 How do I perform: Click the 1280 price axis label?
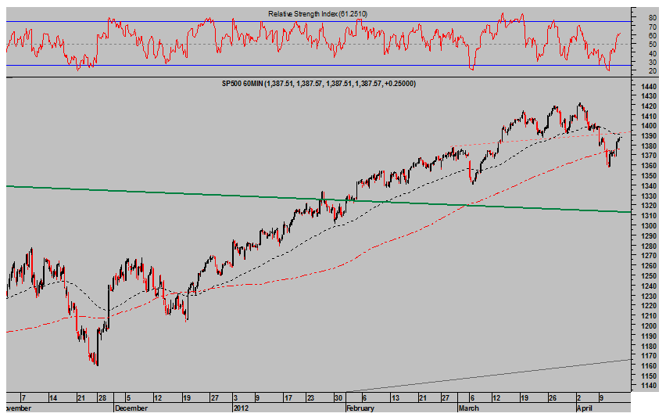[x=650, y=246]
